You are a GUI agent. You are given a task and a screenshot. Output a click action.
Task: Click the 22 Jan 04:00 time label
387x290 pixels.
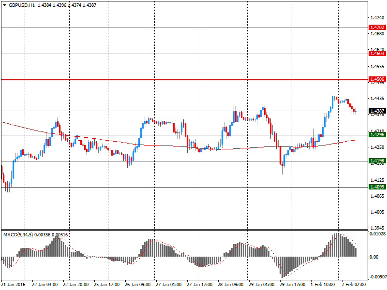pos(45,285)
